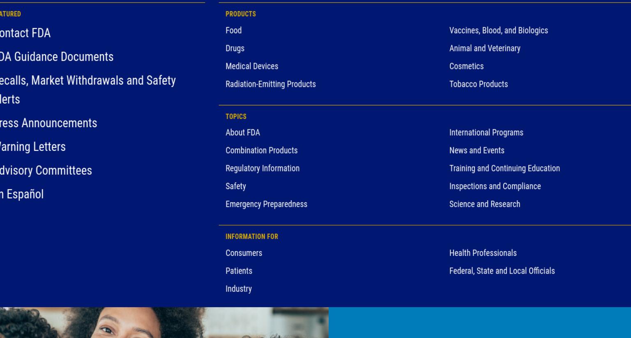This screenshot has height=338, width=631.
Task: Open Animal and Veterinary
Action: pos(485,48)
